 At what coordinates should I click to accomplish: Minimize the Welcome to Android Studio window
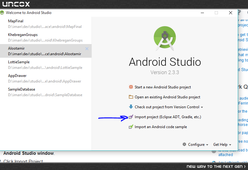202,13
